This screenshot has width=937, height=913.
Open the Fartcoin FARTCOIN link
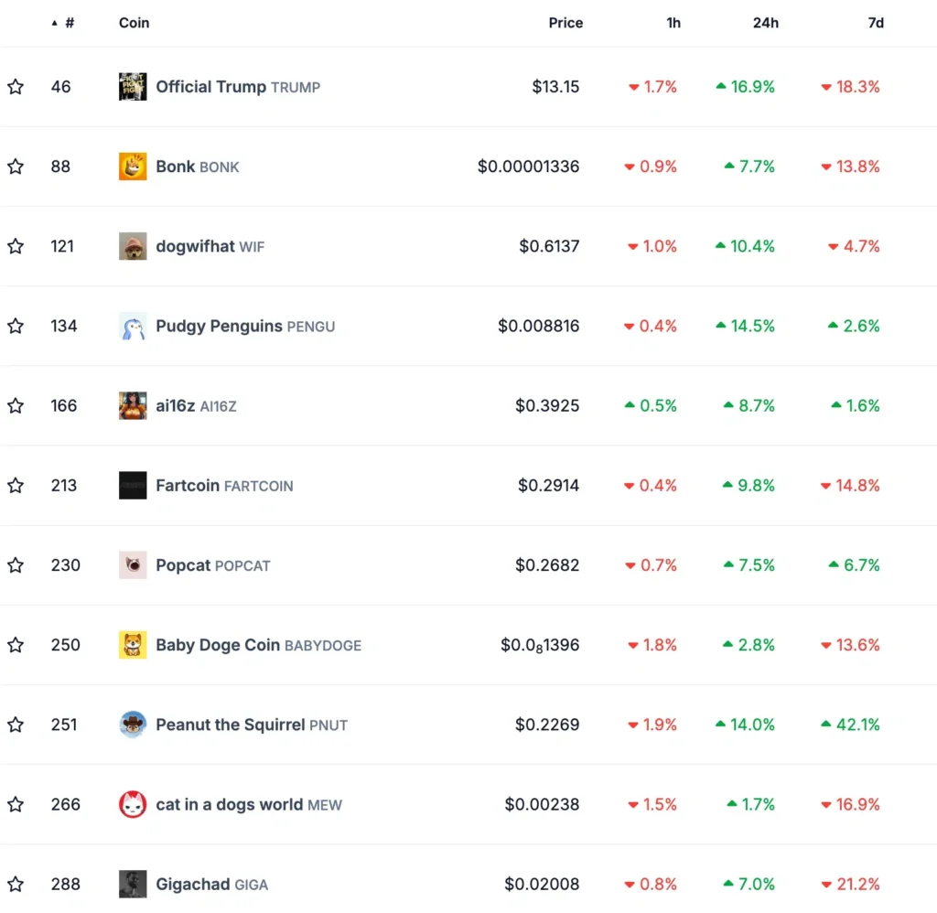coord(224,485)
